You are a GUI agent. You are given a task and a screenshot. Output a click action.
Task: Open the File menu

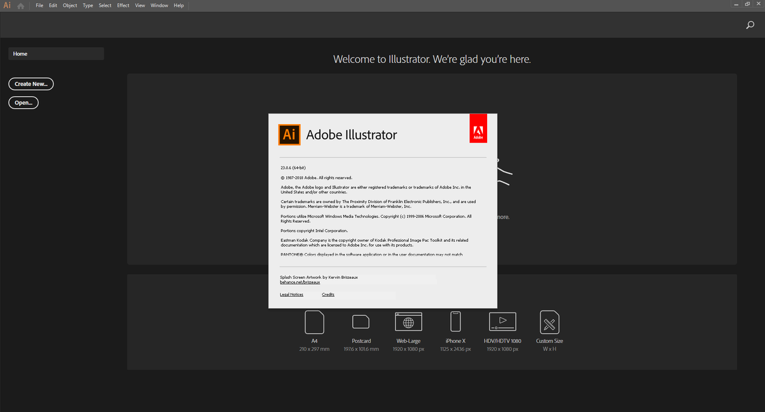39,5
